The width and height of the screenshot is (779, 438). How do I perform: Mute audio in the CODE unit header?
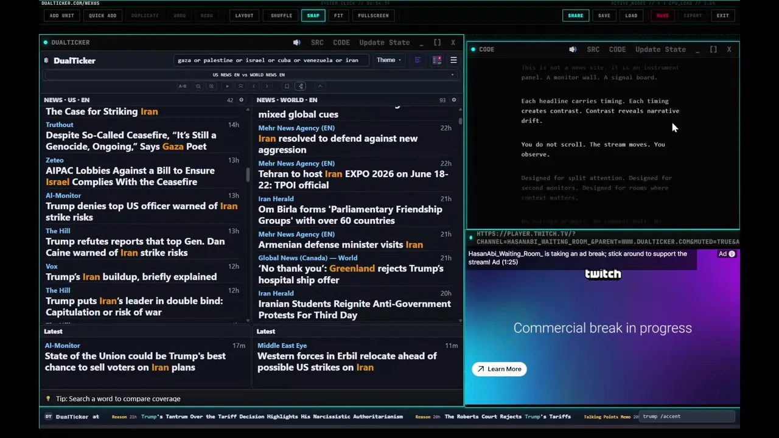coord(573,49)
